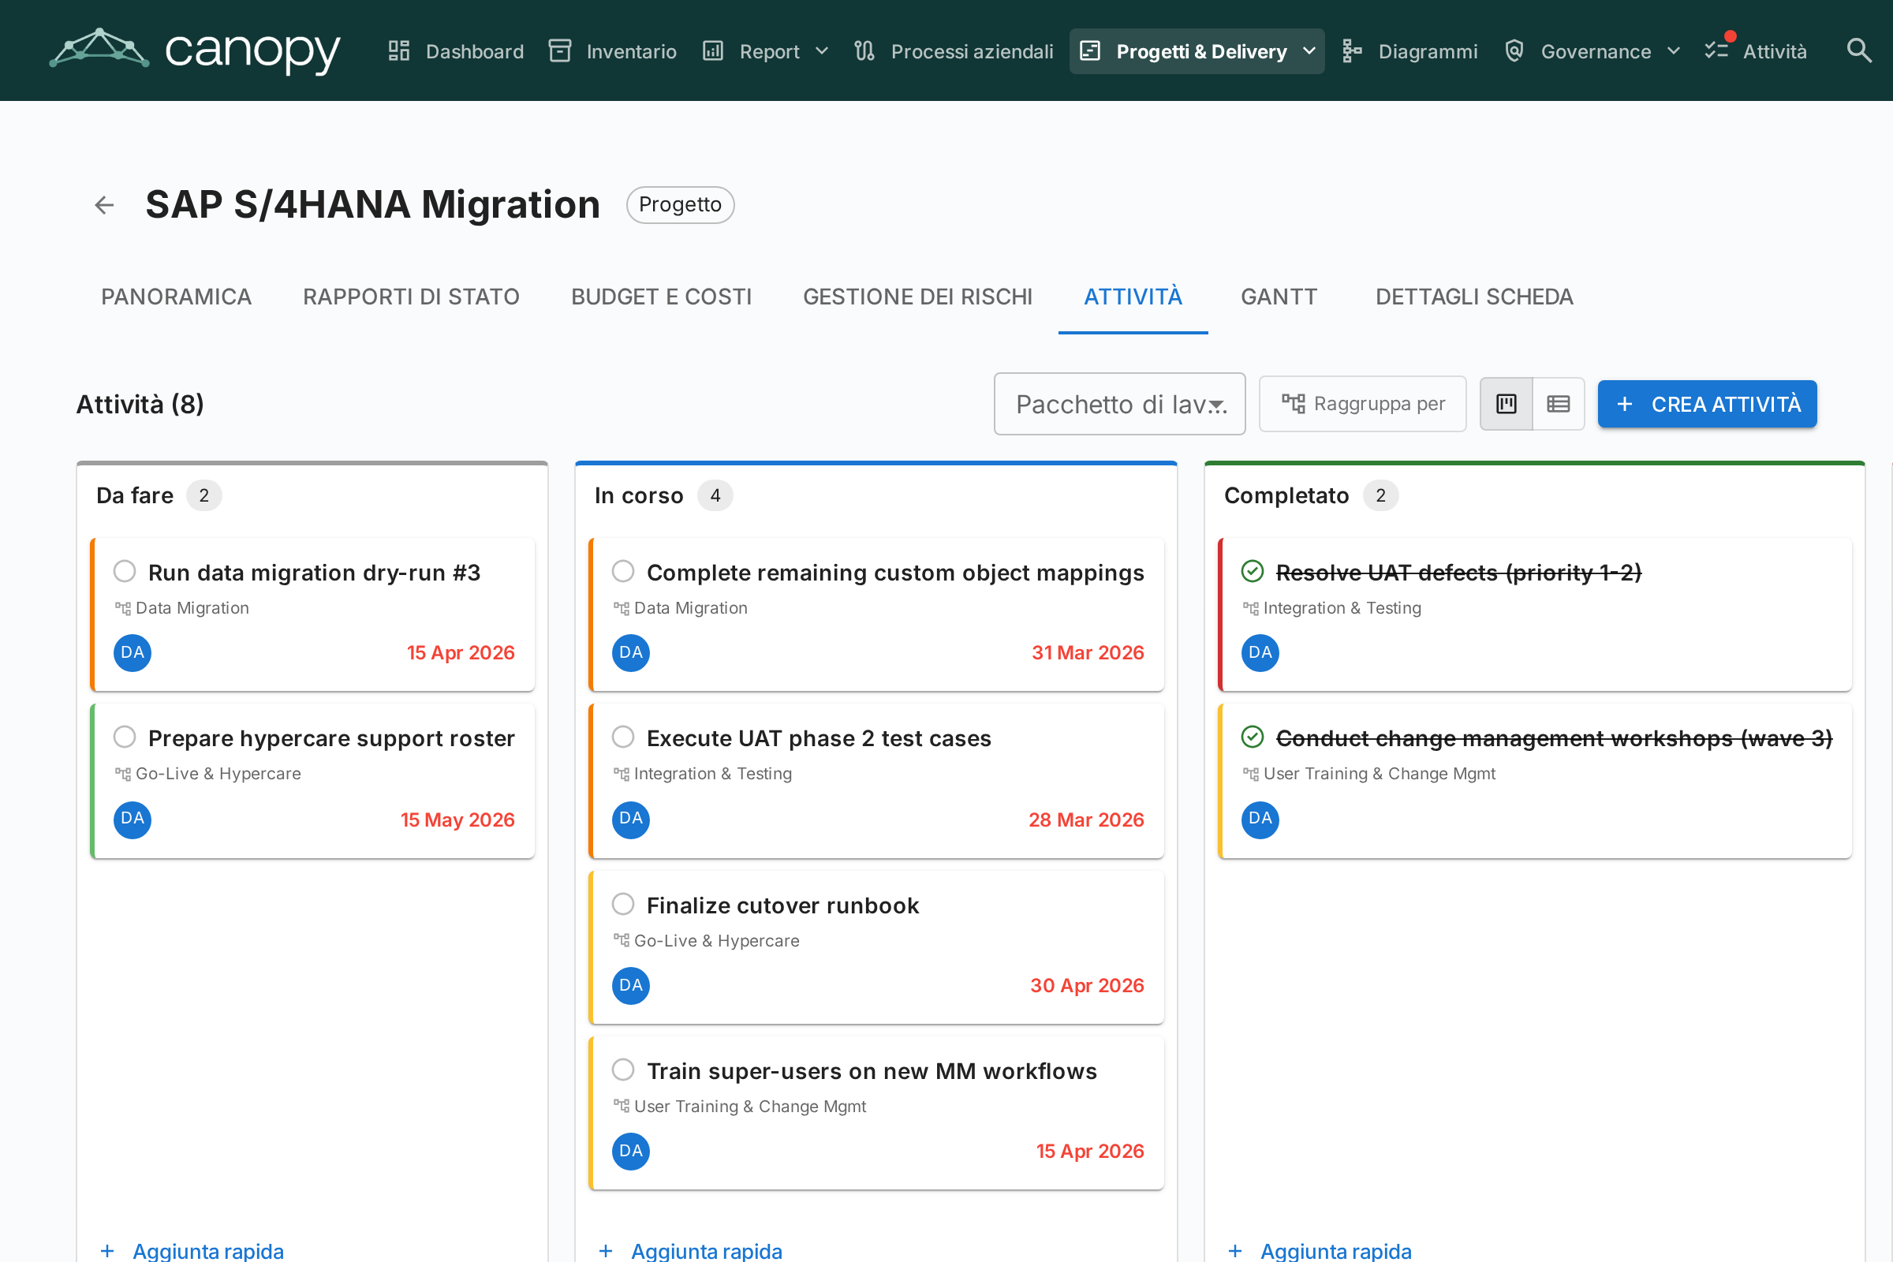Screen dimensions: 1893x1262
Task: Switch to RAPPORTI DI STATO tab
Action: (x=411, y=297)
